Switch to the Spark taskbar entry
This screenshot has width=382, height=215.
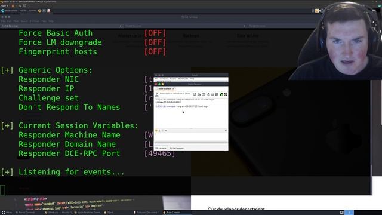click(x=109, y=213)
